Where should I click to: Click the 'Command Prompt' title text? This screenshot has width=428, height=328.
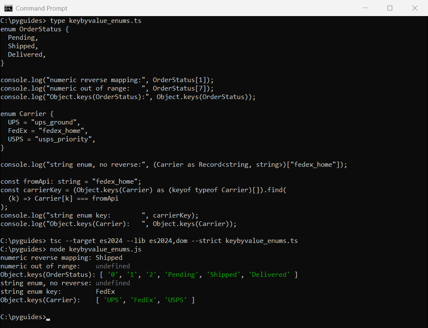(x=42, y=8)
